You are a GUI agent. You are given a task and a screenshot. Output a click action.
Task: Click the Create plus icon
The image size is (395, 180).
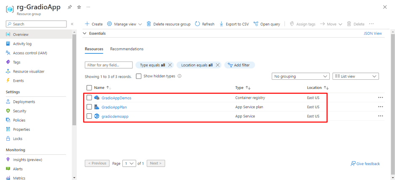(x=87, y=24)
